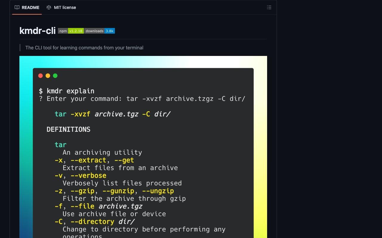Screen dimensions: 382x238
Task: Click the '-v, --verbose' line
Action: 81,176
